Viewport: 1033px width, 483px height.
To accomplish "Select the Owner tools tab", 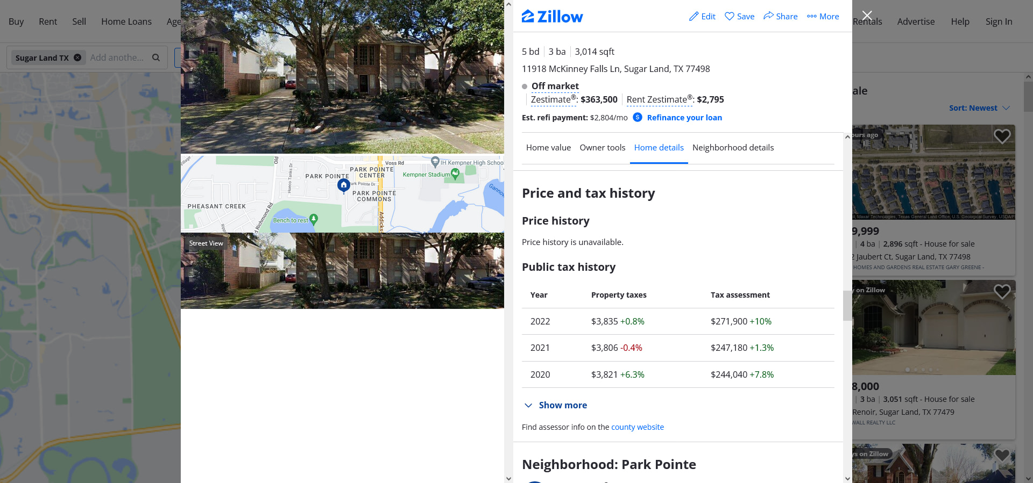I will [x=602, y=148].
